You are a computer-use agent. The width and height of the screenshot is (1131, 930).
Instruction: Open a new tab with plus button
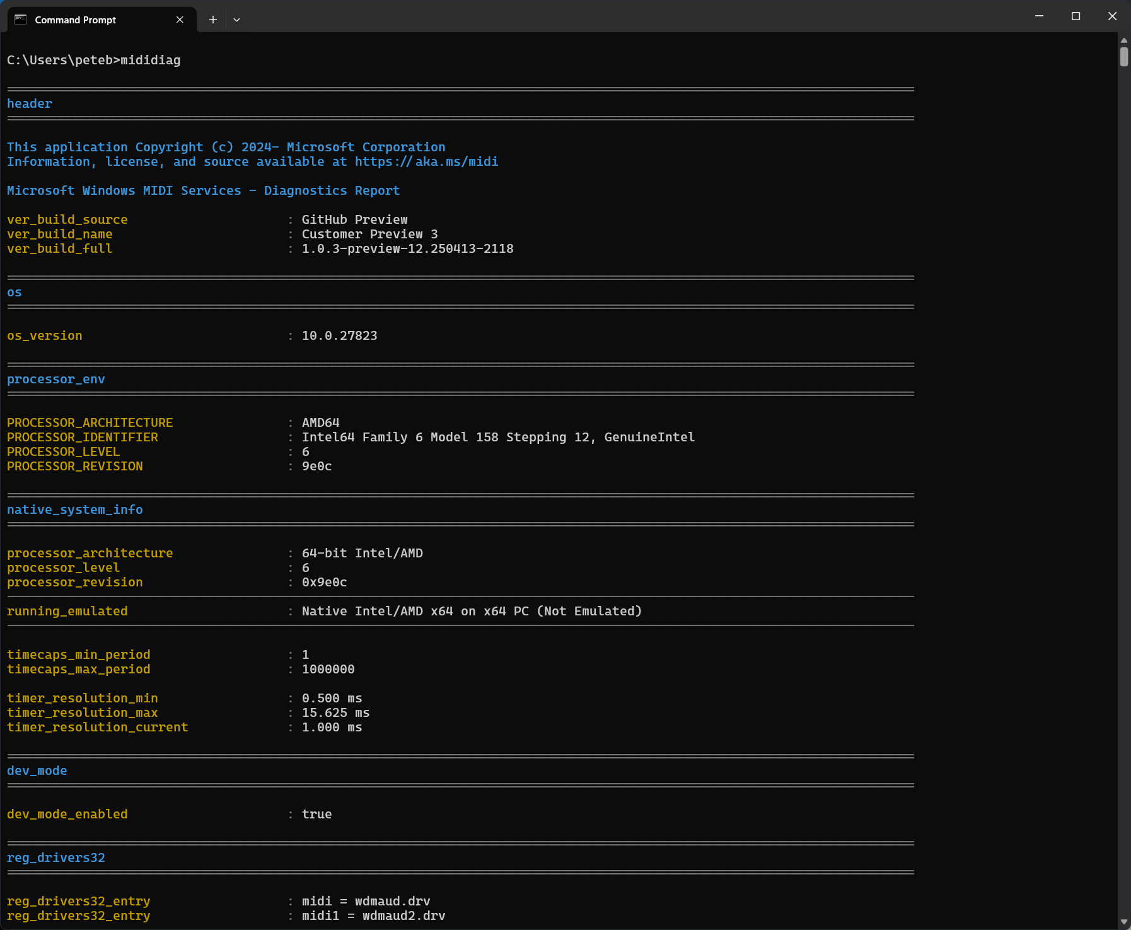(x=213, y=20)
